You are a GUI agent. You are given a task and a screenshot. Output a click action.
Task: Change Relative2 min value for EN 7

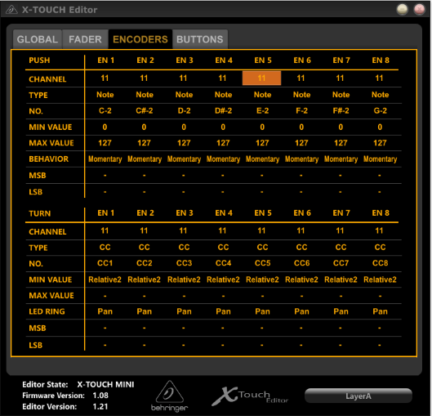click(341, 280)
